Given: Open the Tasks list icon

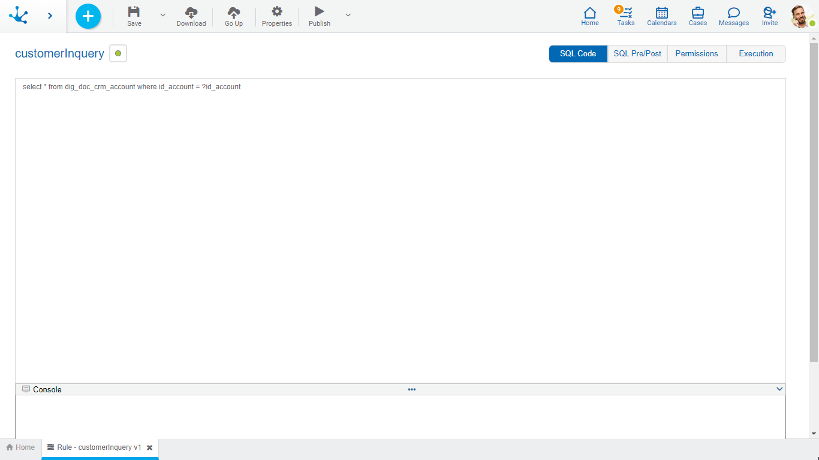Looking at the screenshot, I should (x=626, y=13).
